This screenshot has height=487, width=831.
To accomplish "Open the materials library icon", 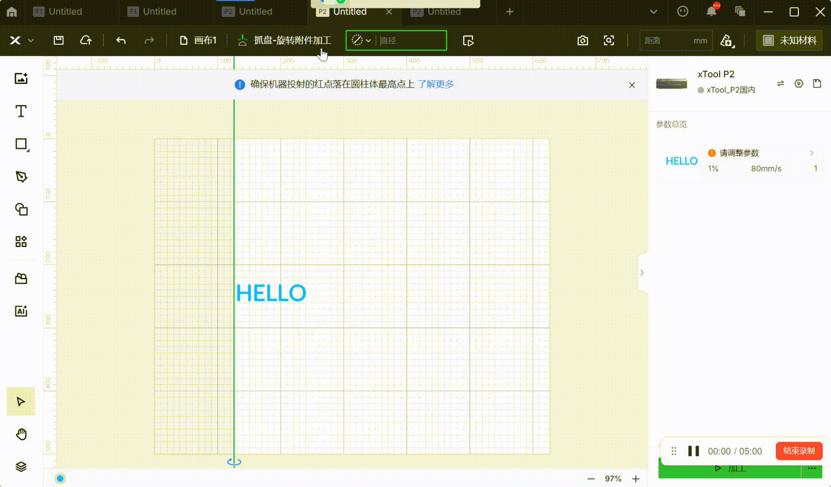I will pyautogui.click(x=21, y=278).
